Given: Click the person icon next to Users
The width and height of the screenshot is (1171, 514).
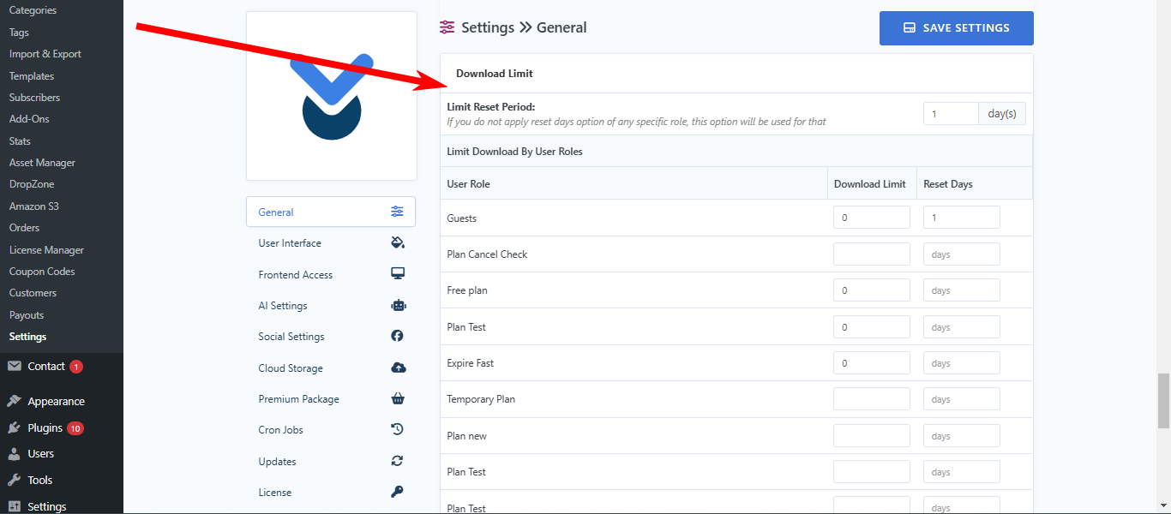Looking at the screenshot, I should [15, 454].
